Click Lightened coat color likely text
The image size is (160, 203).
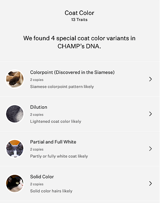pos(56,121)
